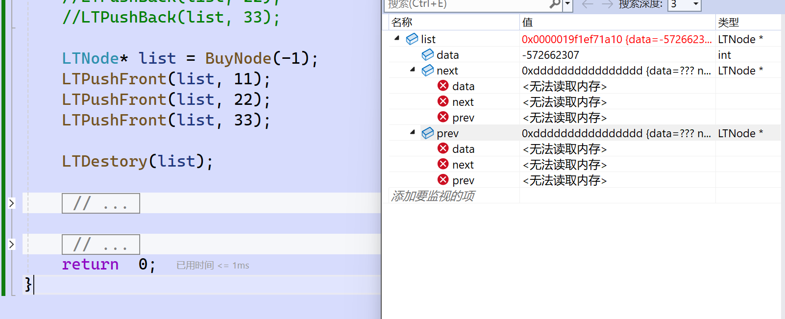Click the BuyNode(-1) call in code

tap(262, 58)
